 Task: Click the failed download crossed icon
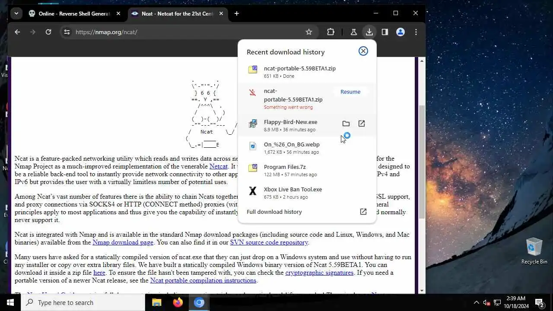(253, 92)
